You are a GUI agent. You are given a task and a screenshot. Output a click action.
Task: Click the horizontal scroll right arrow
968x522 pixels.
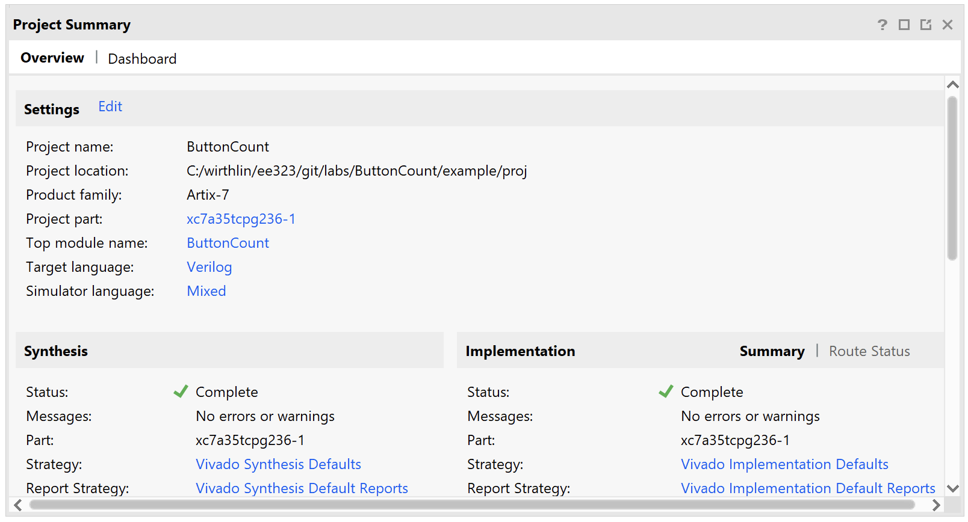pos(936,505)
